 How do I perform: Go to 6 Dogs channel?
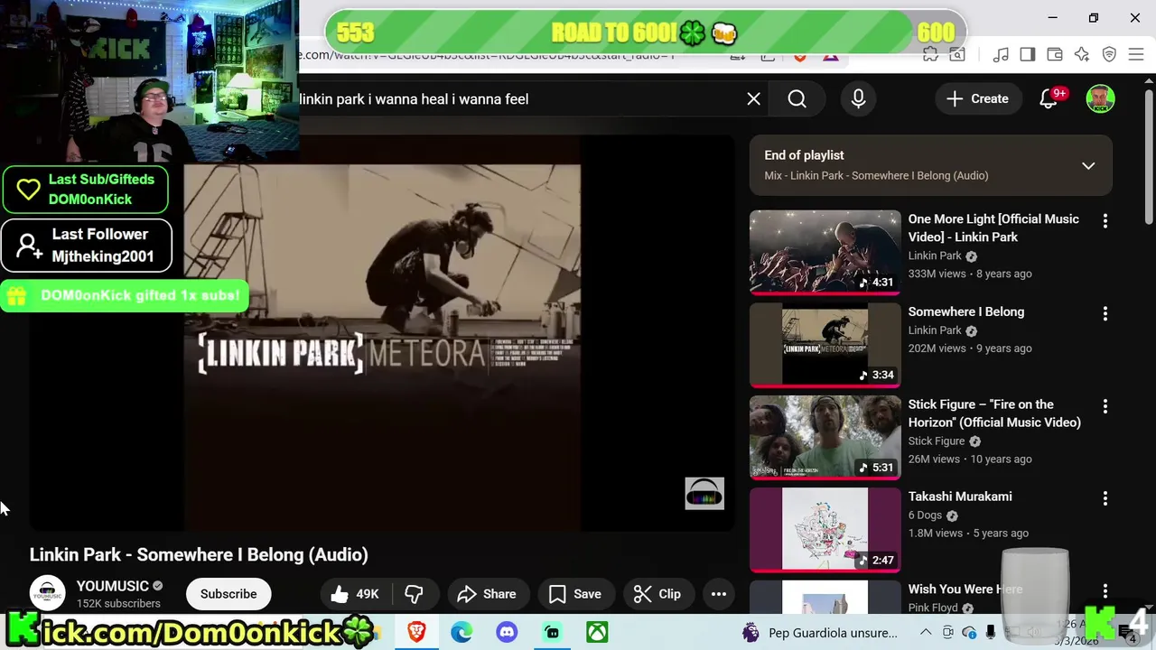tap(925, 515)
